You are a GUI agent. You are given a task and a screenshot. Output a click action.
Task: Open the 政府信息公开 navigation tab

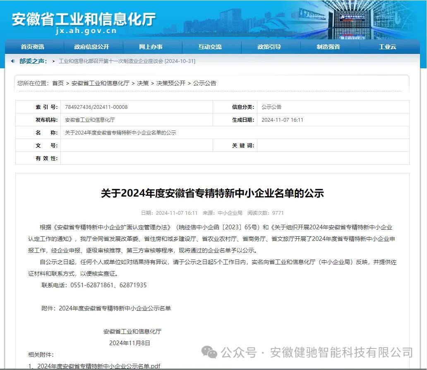pos(91,47)
